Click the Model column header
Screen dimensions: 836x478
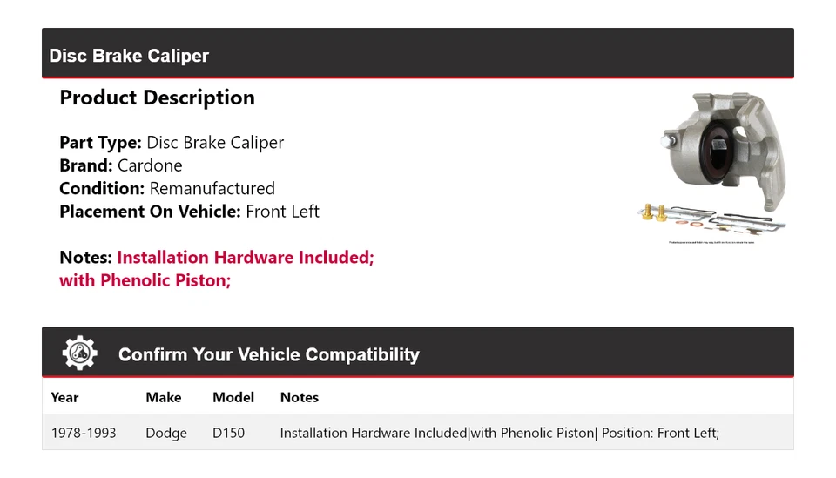coord(233,397)
